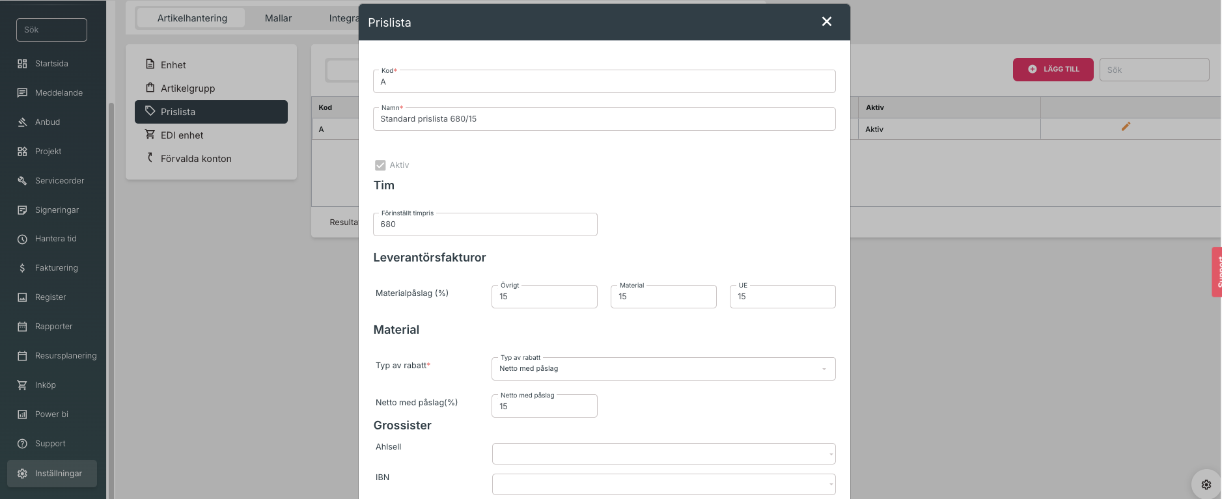Toggle the Aktiv checkbox

[380, 165]
